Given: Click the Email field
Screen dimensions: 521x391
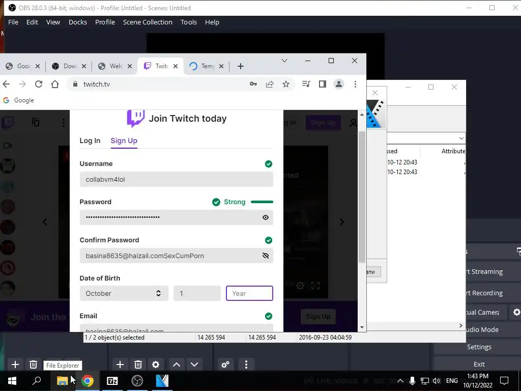Looking at the screenshot, I should click(177, 328).
